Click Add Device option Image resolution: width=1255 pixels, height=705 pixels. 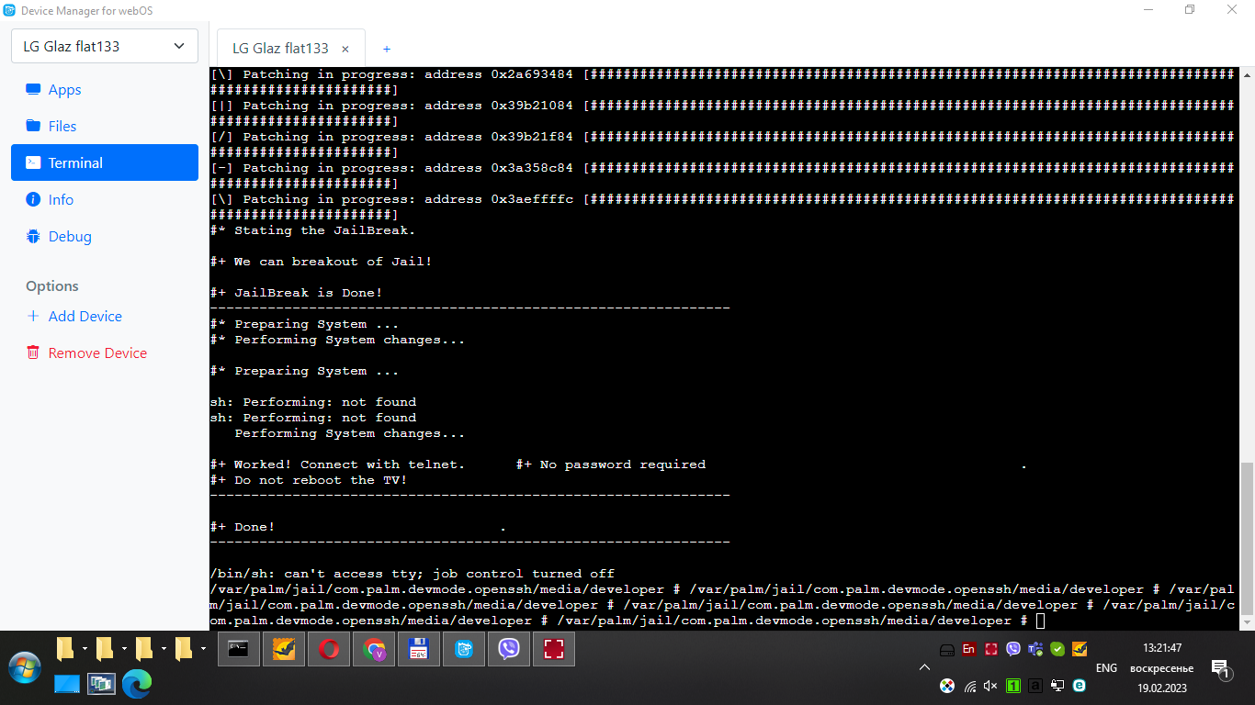click(85, 317)
